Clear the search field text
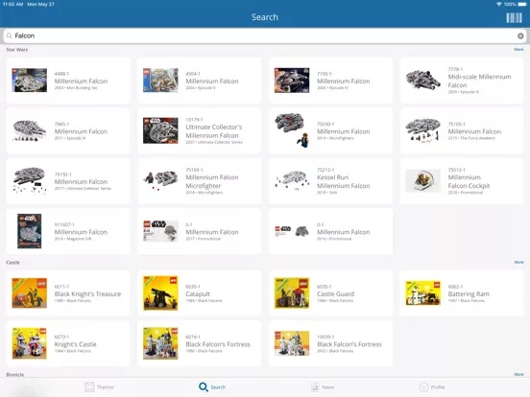This screenshot has height=397, width=530. [x=520, y=35]
